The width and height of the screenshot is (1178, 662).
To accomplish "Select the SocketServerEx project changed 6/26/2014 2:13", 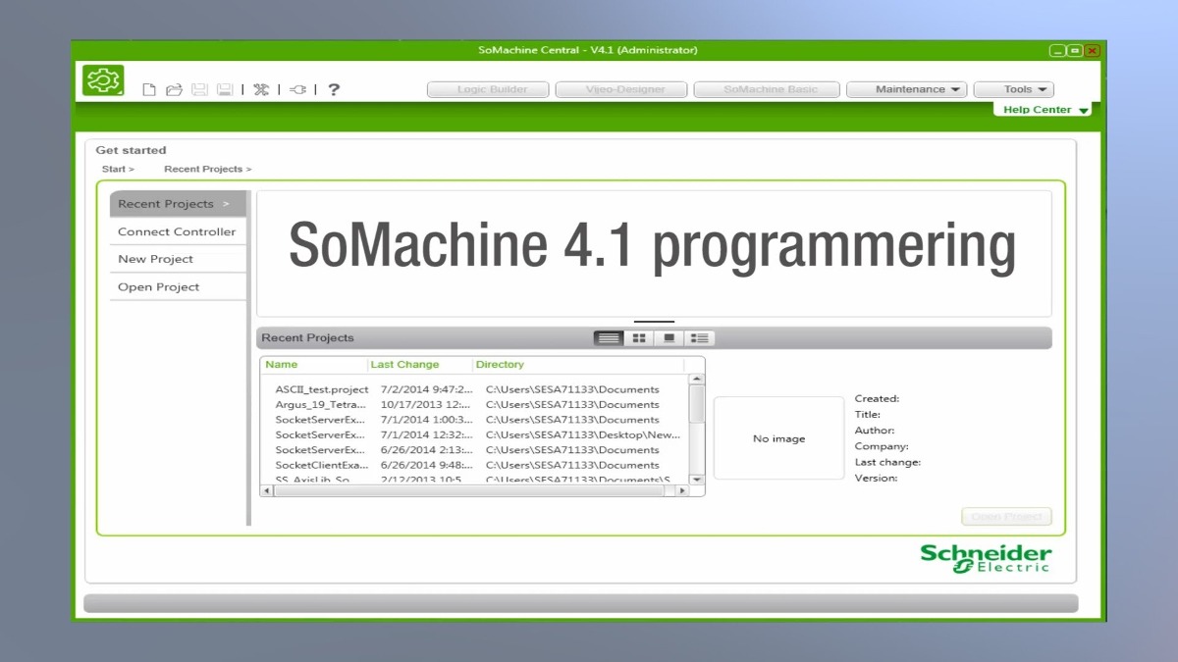I will point(475,450).
